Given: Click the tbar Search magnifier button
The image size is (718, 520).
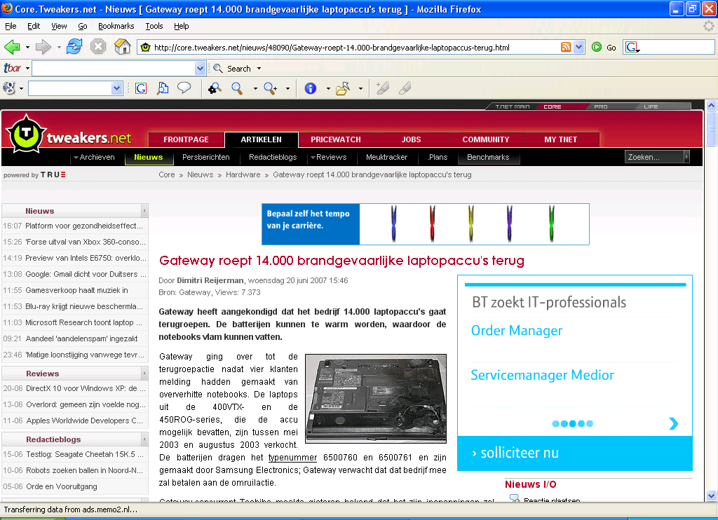Looking at the screenshot, I should (233, 68).
